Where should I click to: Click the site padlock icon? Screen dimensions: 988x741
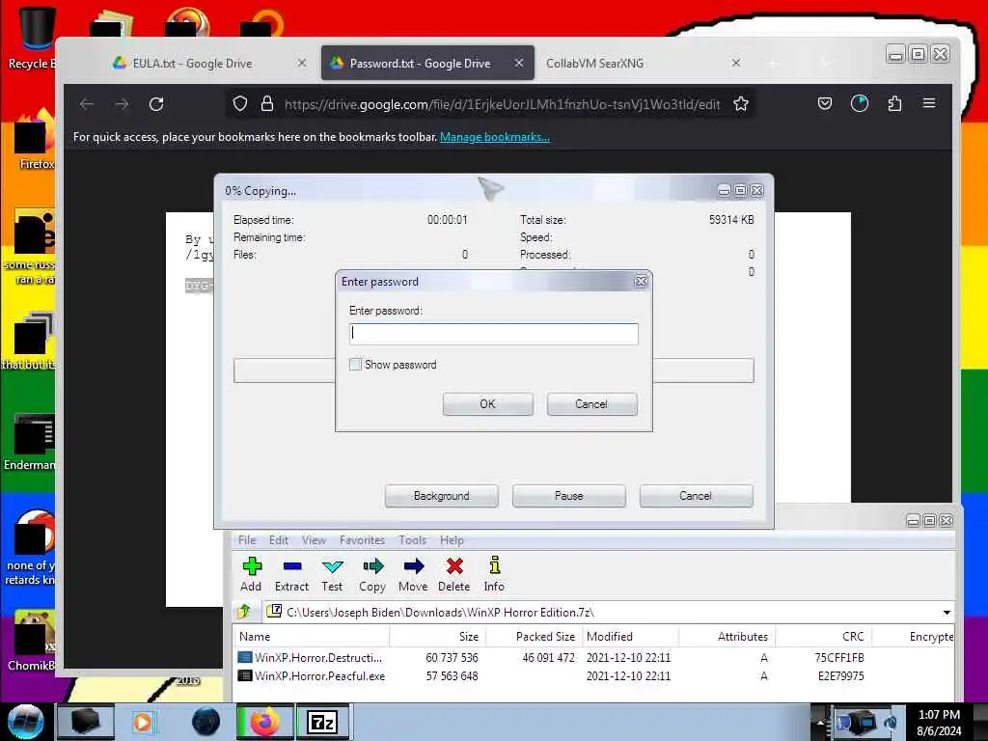[x=267, y=103]
